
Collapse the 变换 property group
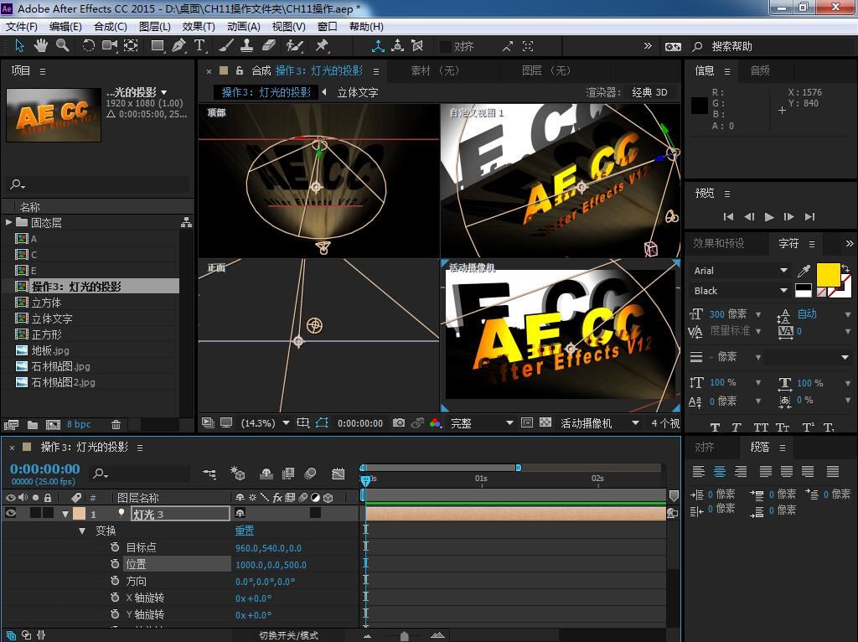(82, 531)
